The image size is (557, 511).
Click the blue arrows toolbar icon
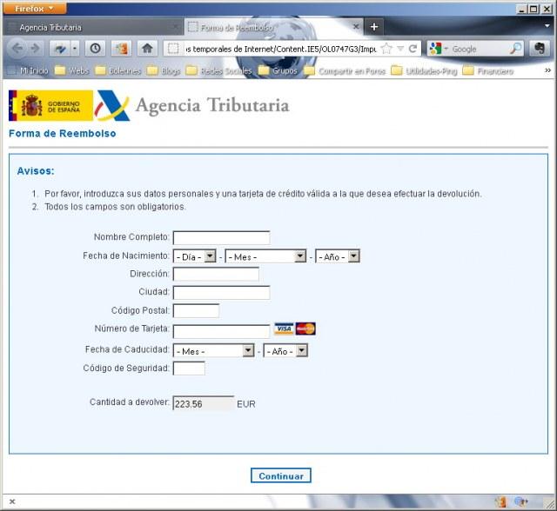(60, 49)
